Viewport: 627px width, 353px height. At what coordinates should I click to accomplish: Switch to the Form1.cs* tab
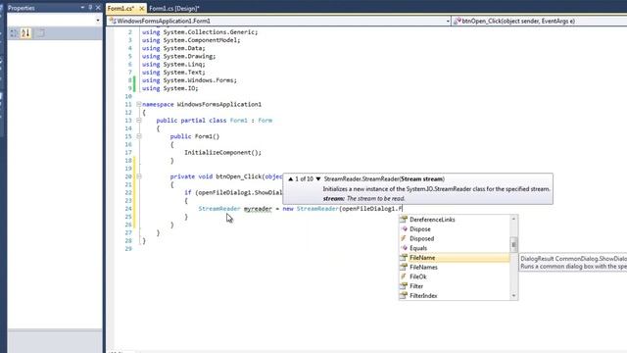pos(121,8)
